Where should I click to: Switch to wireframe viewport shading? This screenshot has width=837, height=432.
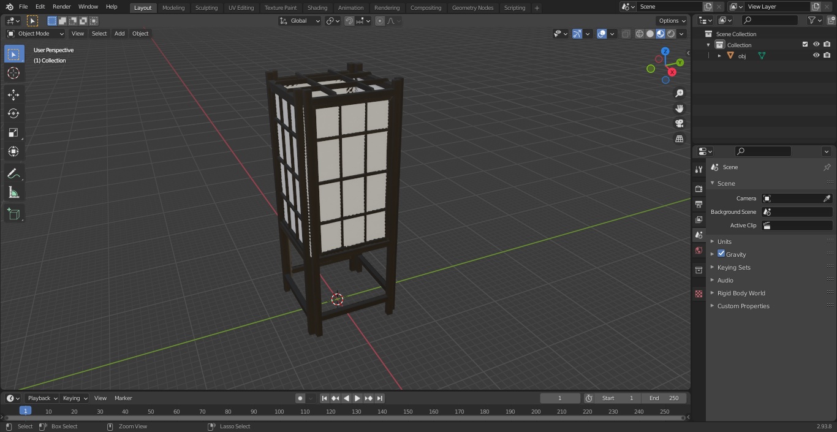point(639,34)
